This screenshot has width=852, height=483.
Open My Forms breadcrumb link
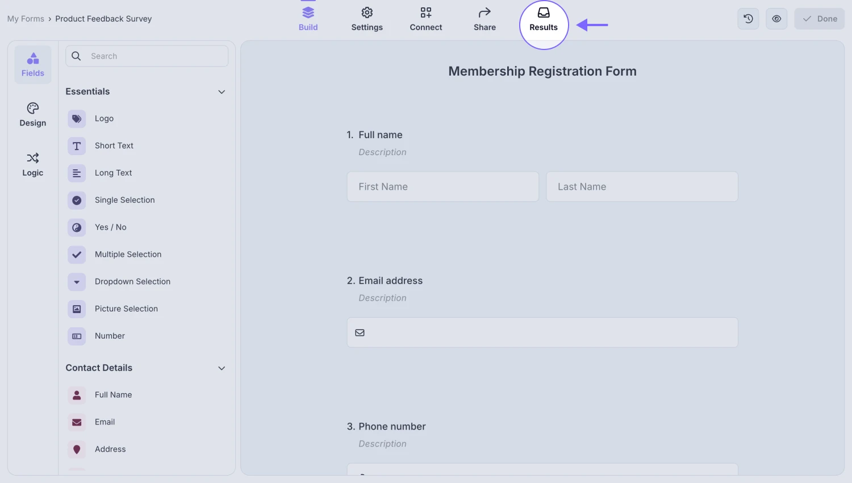tap(26, 18)
